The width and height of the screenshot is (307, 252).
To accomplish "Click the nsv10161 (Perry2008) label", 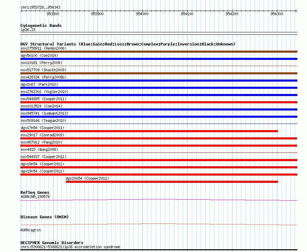I will tap(41, 63).
